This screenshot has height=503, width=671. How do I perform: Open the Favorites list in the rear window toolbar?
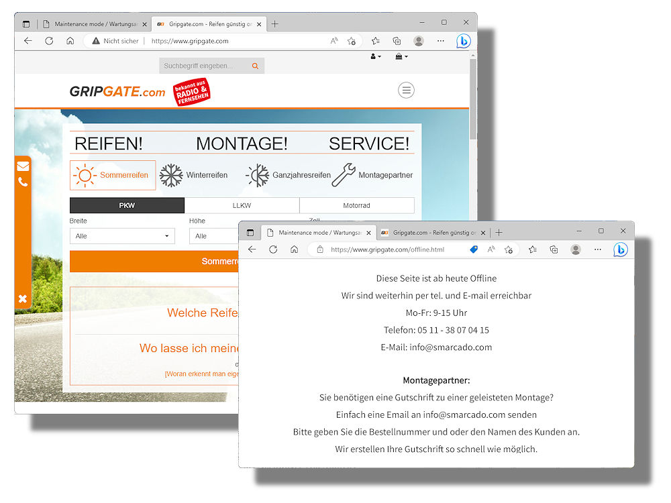point(375,41)
